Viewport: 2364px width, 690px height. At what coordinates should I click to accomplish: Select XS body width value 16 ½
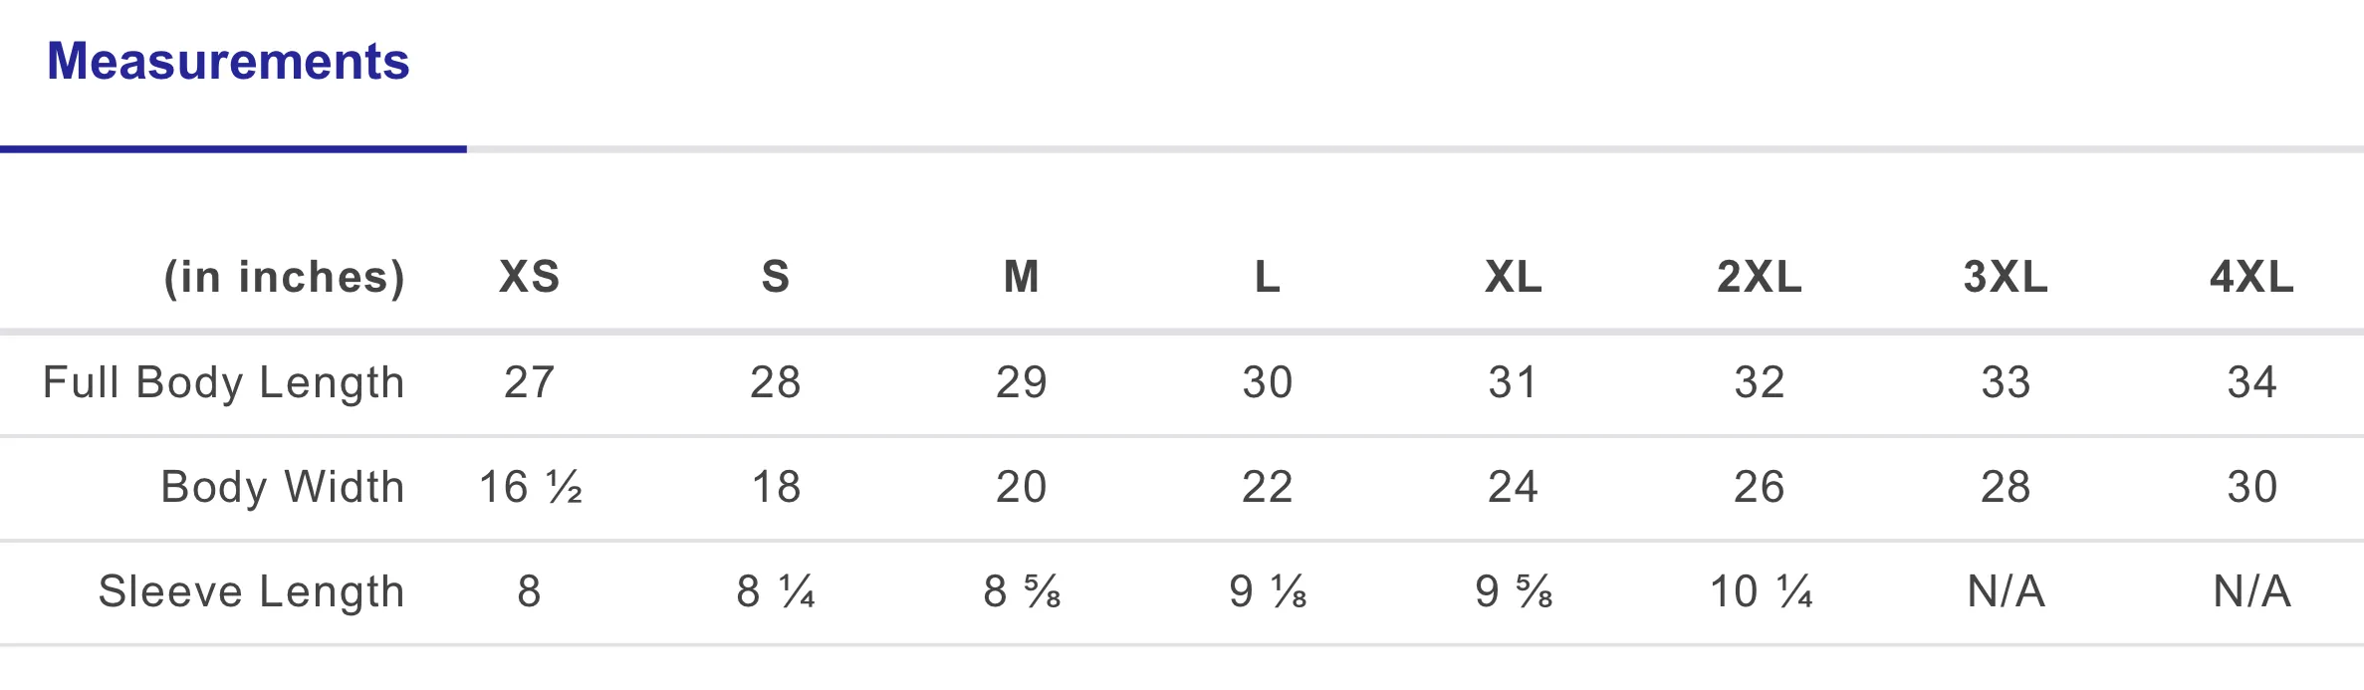[530, 488]
